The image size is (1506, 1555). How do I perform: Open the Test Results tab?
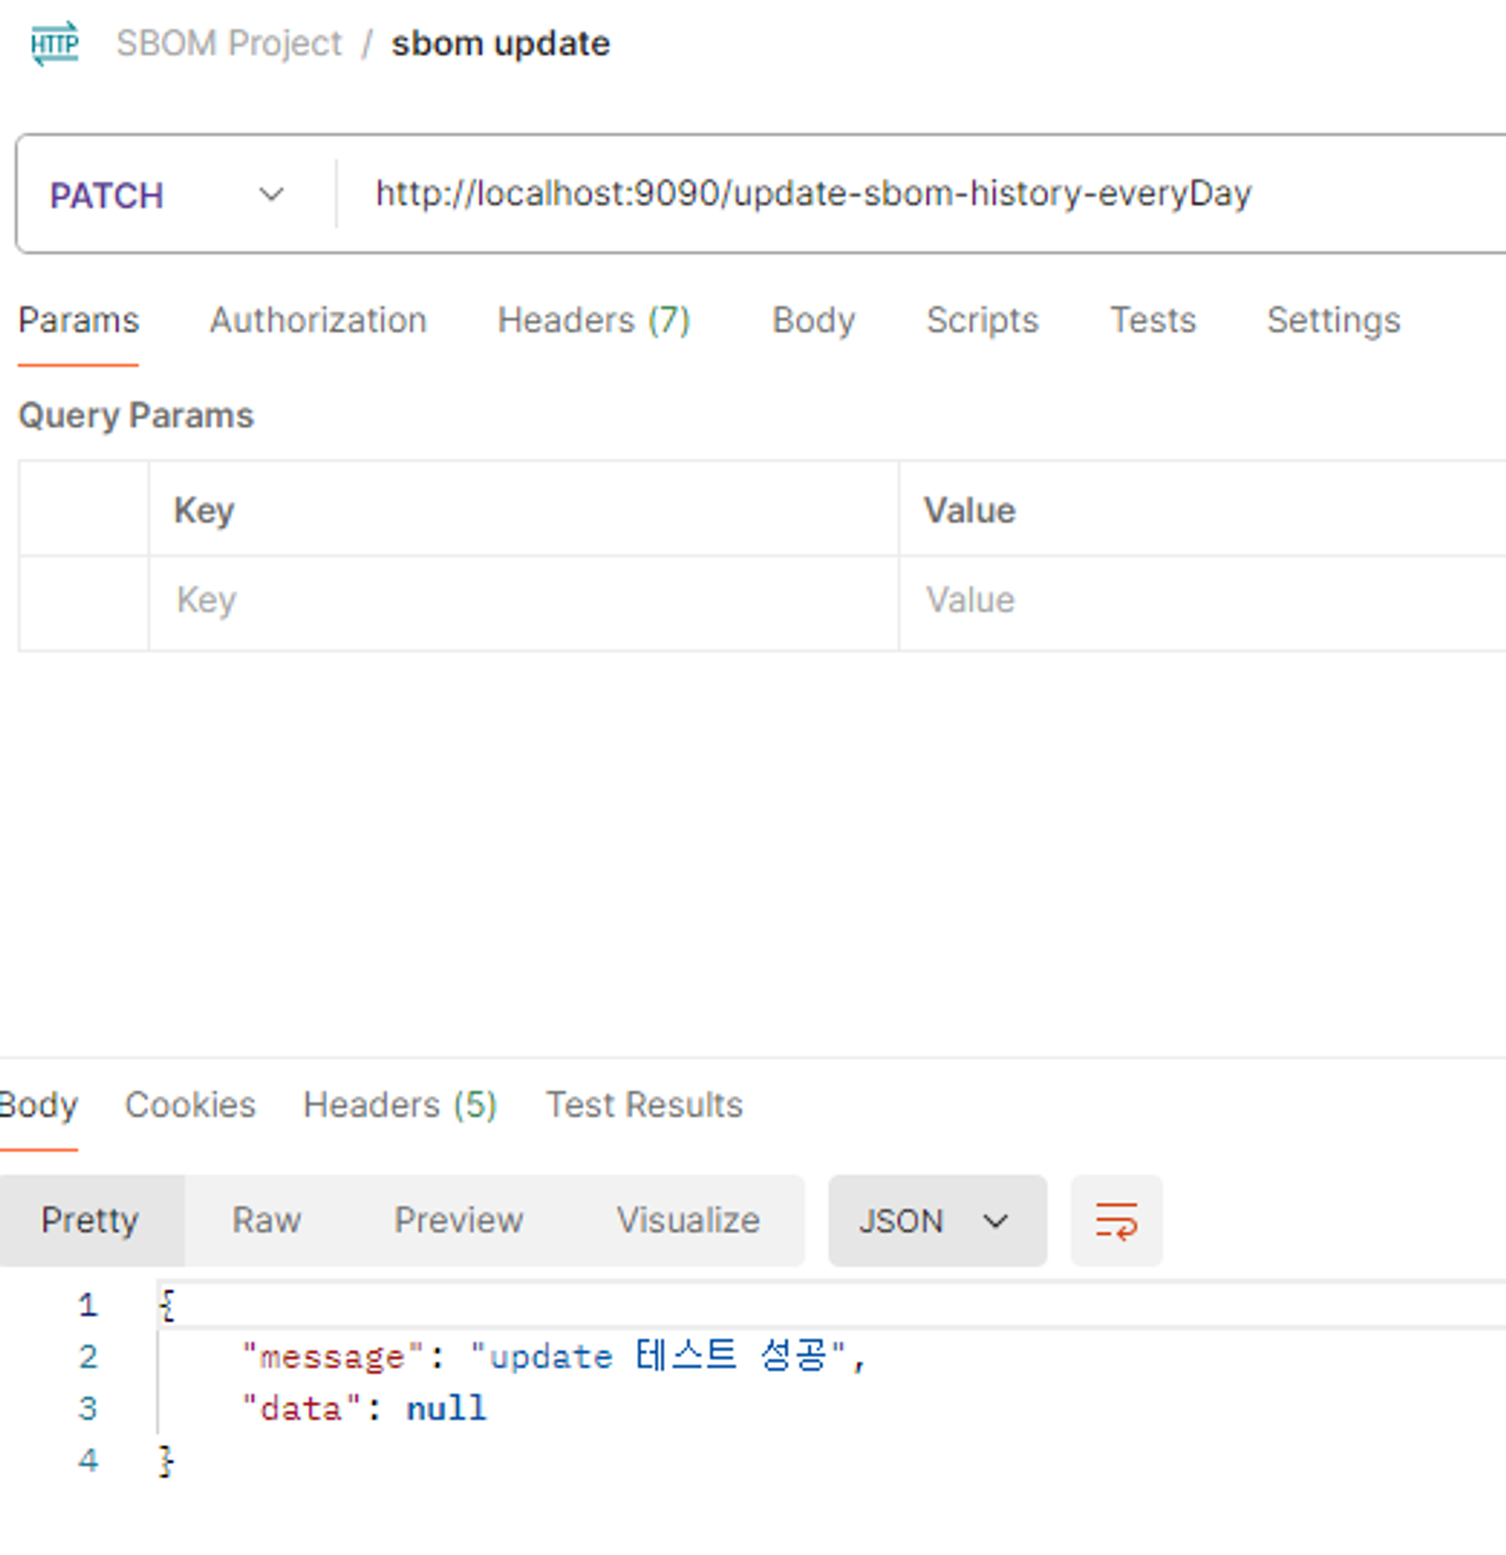pyautogui.click(x=644, y=1105)
